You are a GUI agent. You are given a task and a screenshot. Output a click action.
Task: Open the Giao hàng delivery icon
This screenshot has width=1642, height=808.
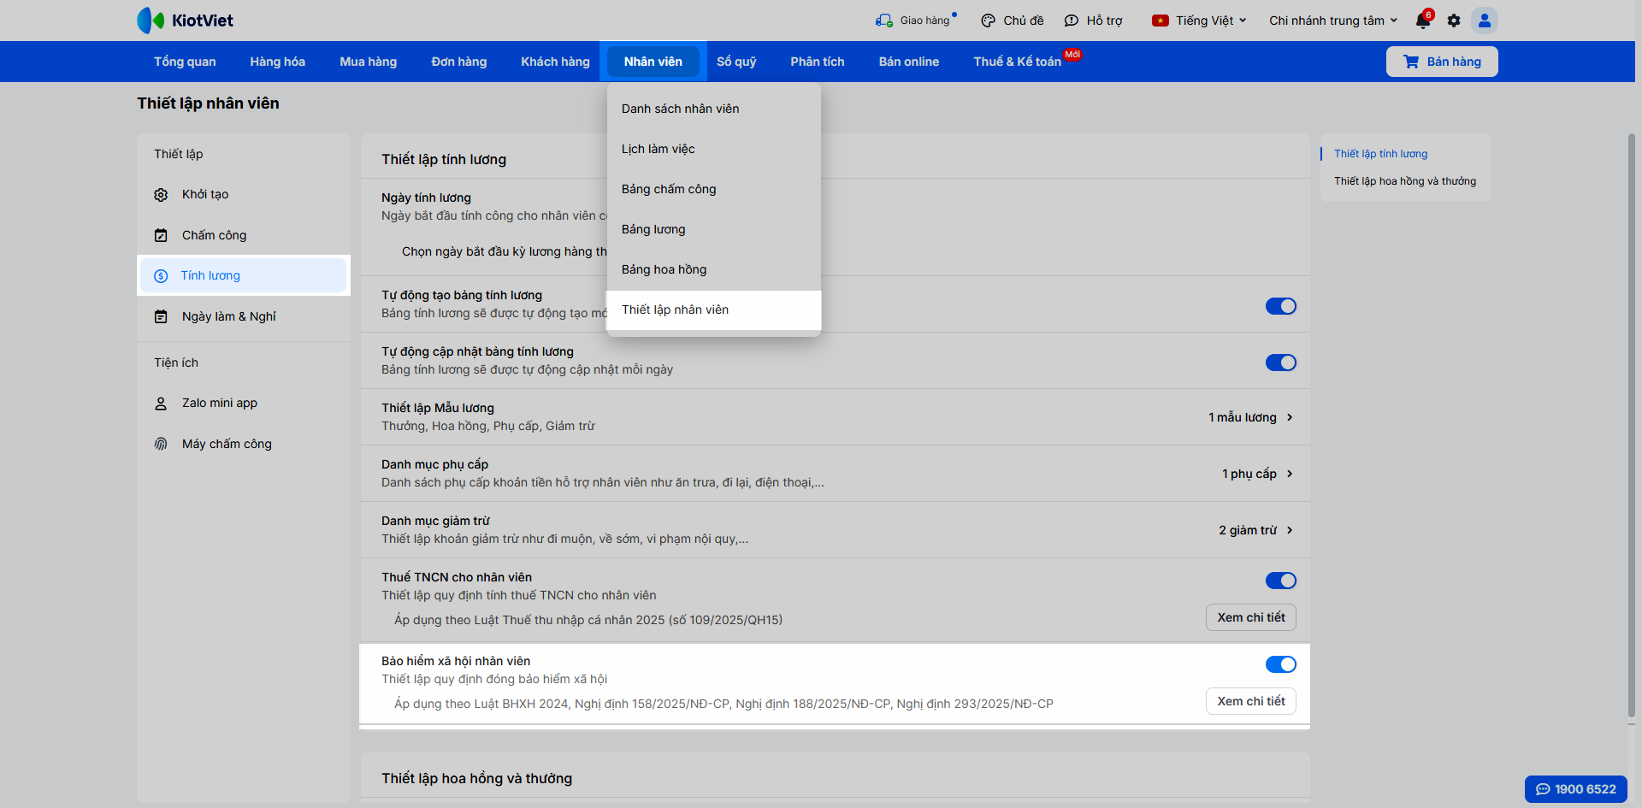coord(883,21)
